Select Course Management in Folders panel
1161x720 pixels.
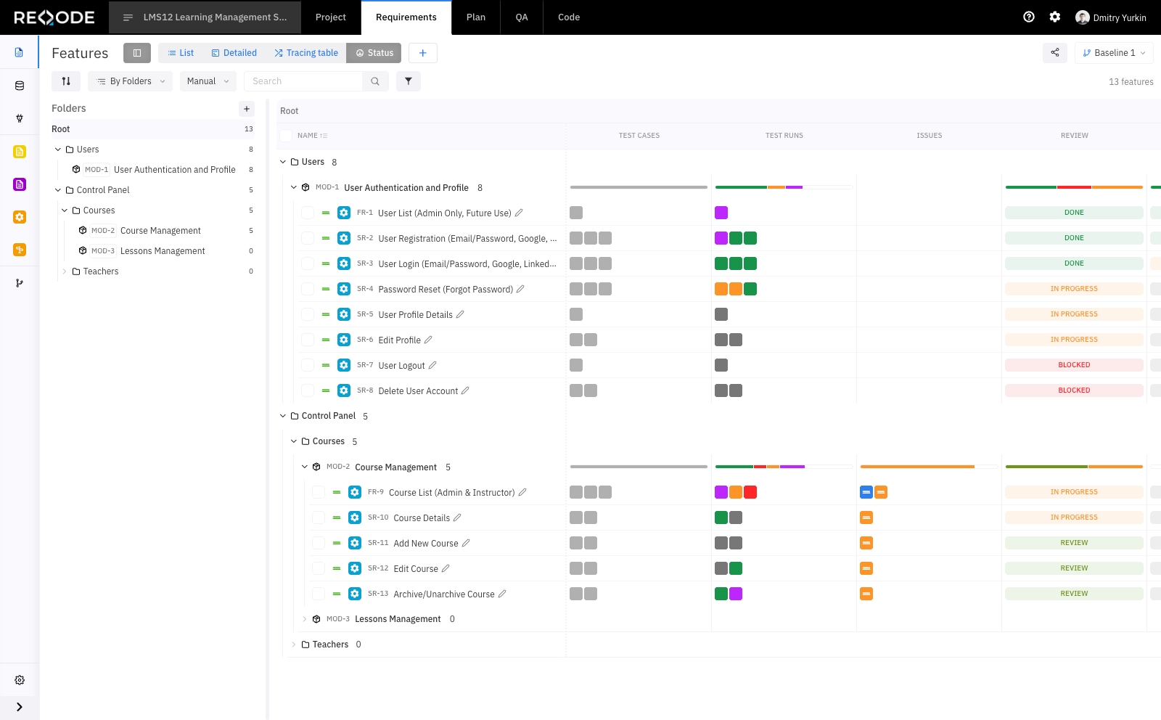point(160,231)
